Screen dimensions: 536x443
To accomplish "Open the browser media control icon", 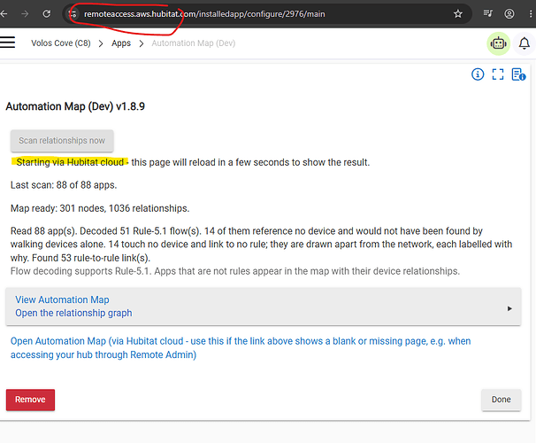I will coord(488,13).
